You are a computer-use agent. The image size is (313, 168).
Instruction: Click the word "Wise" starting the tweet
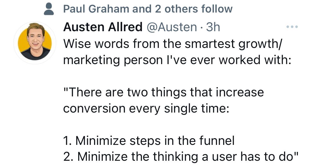[77, 43]
